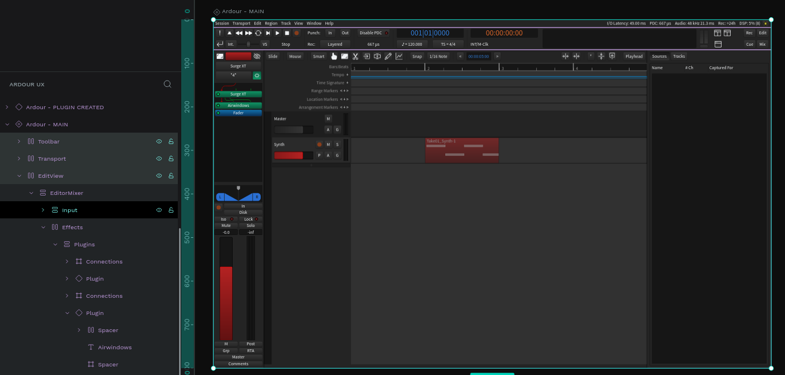Click the first zoom-in arrows icon
This screenshot has width=785, height=375.
coord(565,56)
